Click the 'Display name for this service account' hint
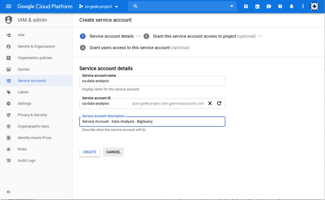Viewport: 325px width, 200px height. 110,89
